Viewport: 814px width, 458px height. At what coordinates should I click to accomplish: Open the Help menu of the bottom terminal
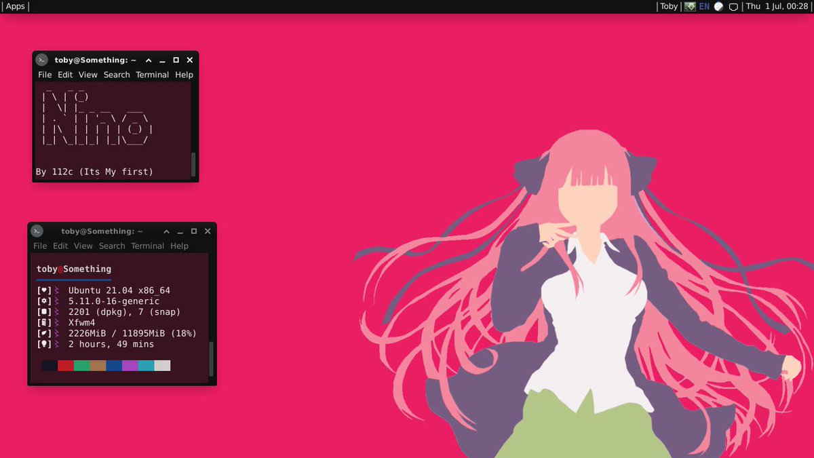click(x=179, y=246)
